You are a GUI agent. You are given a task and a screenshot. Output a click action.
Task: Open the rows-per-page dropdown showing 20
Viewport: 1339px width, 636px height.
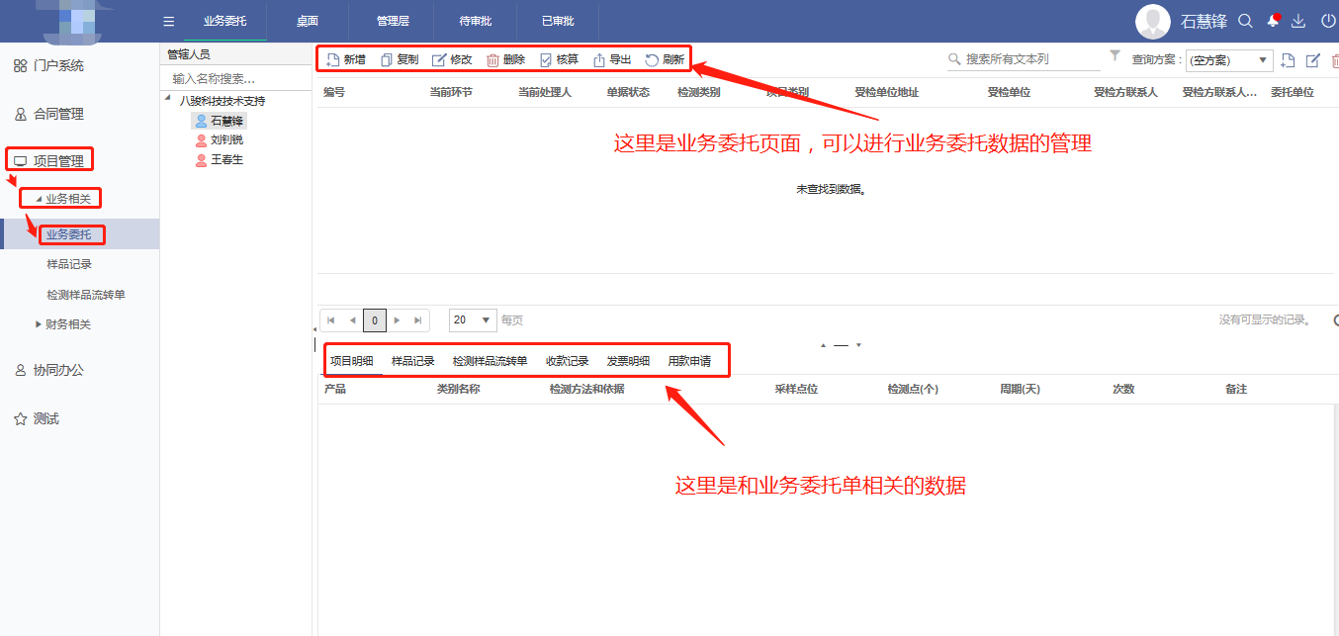point(473,319)
